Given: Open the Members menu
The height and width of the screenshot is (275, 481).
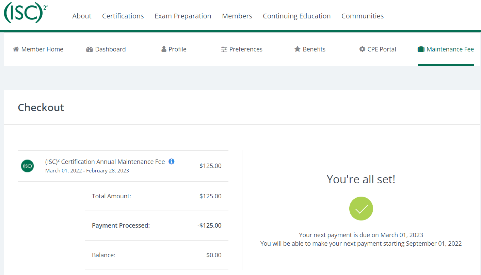Looking at the screenshot, I should pyautogui.click(x=237, y=16).
